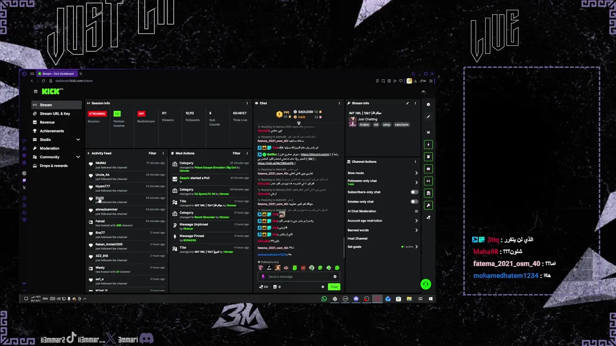Screen dimensions: 616x346
Task: Open Activity Feed three-dot menu
Action: (163, 153)
